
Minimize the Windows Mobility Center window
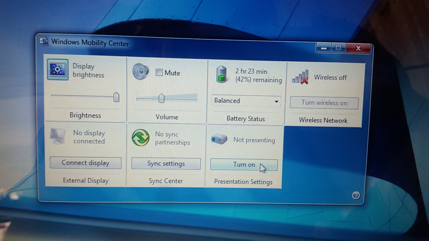click(323, 48)
